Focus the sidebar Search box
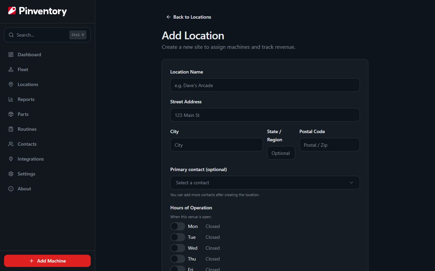Viewport: 435px width, 271px height. point(47,35)
